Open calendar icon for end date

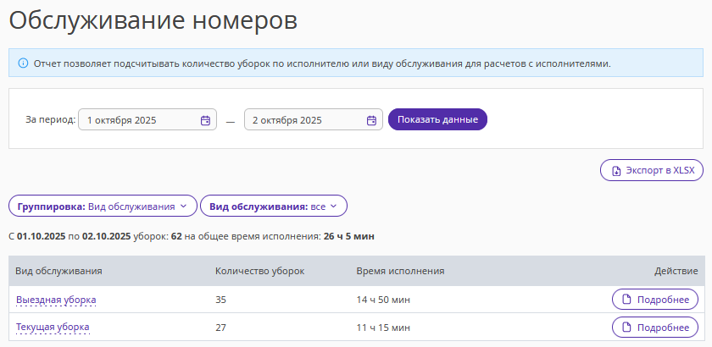pyautogui.click(x=371, y=120)
